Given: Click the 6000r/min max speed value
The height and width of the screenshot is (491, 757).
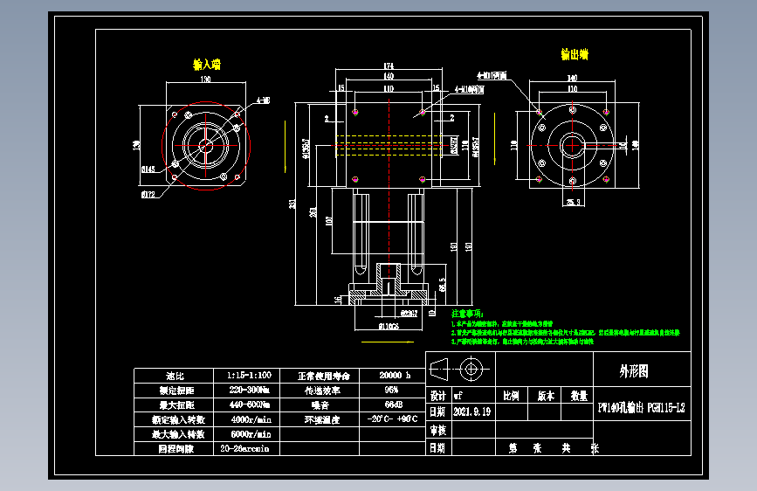Looking at the screenshot, I should click(251, 434).
